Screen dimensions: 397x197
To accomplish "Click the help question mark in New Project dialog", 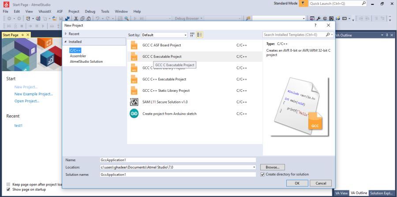I will (315, 25).
